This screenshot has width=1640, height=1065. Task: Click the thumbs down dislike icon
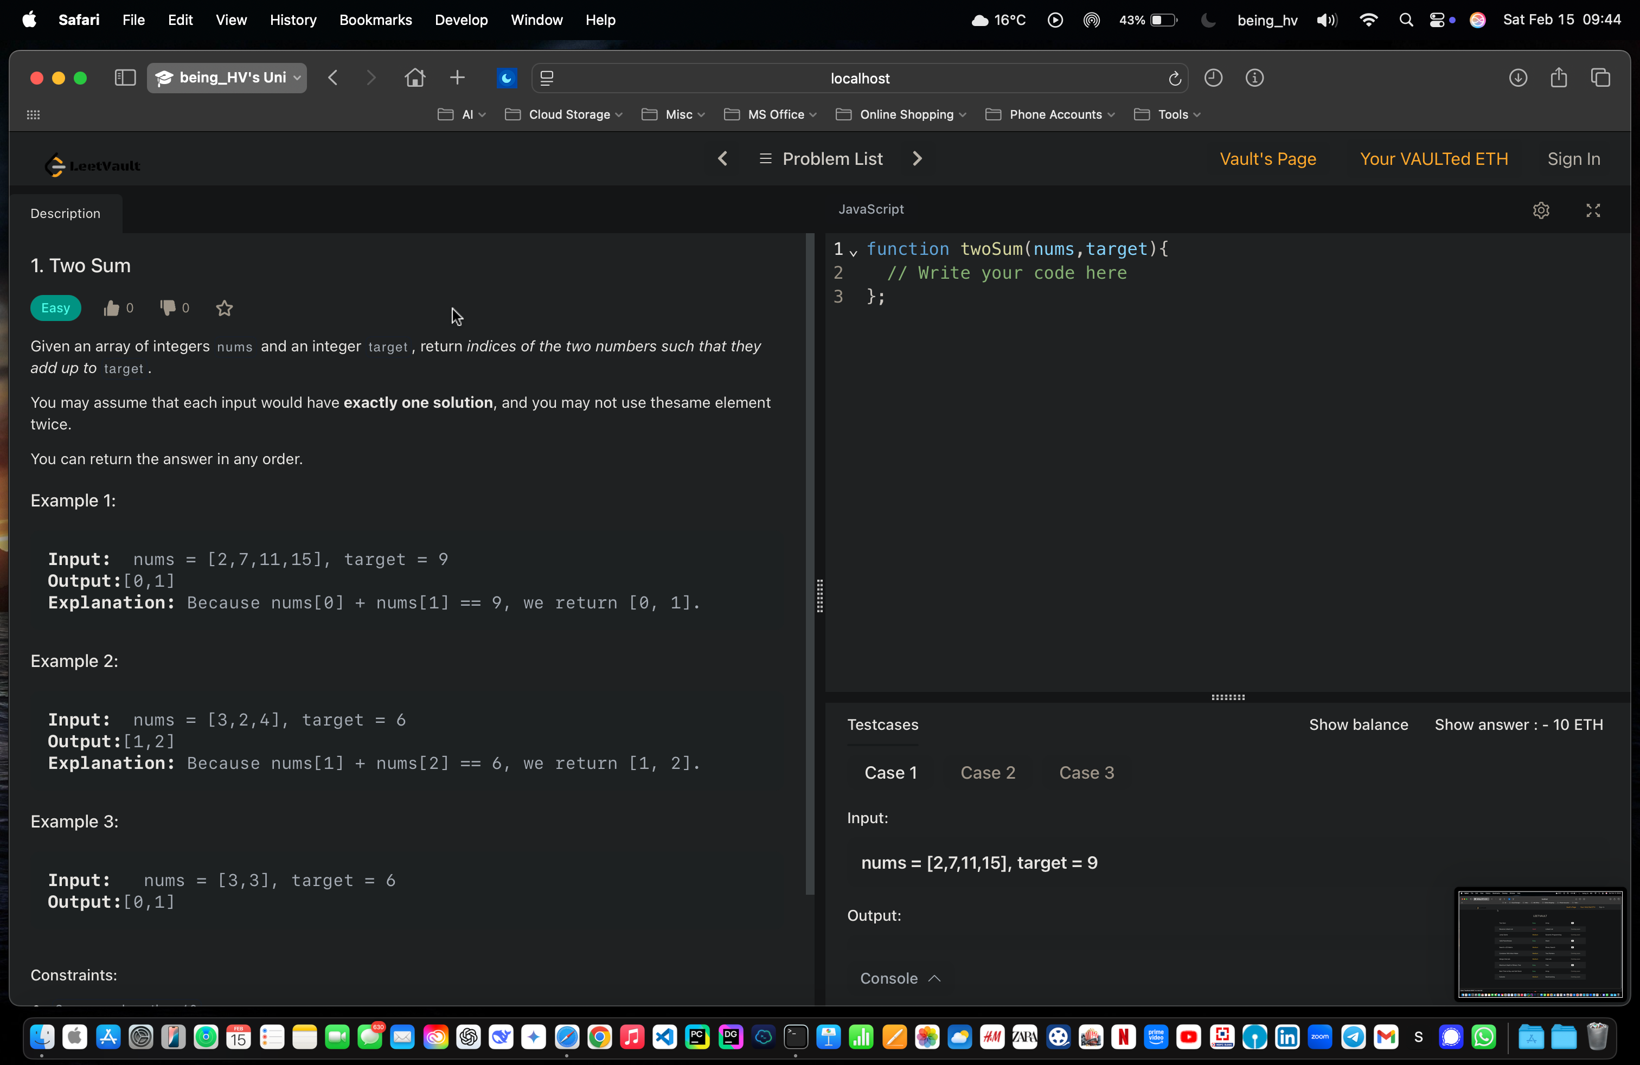click(168, 308)
